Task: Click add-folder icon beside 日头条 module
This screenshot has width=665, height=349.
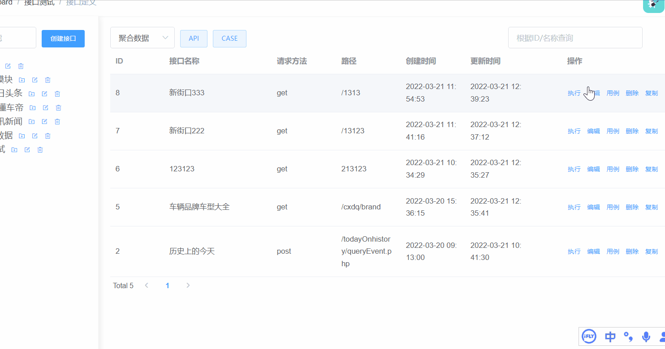Action: pos(31,94)
